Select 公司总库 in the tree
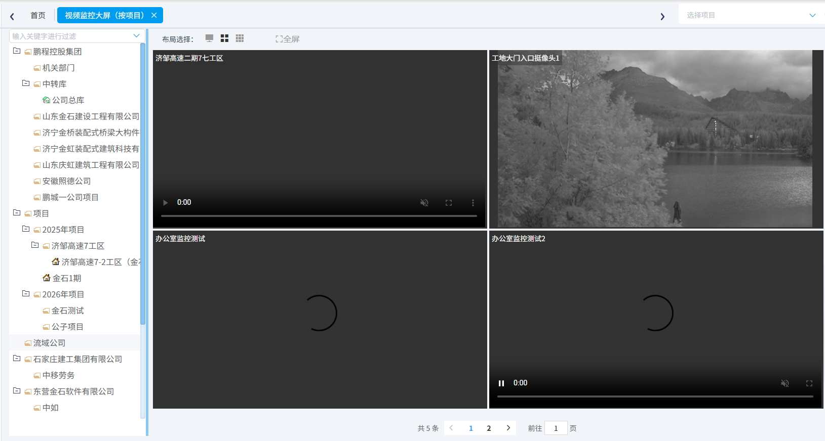This screenshot has height=441, width=825. click(68, 100)
